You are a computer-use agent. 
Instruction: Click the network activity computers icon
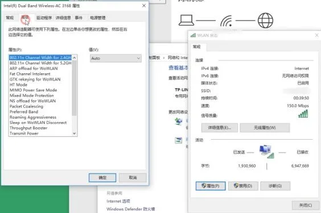[x=266, y=152]
